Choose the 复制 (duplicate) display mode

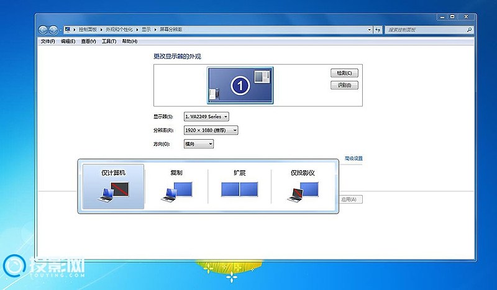176,186
